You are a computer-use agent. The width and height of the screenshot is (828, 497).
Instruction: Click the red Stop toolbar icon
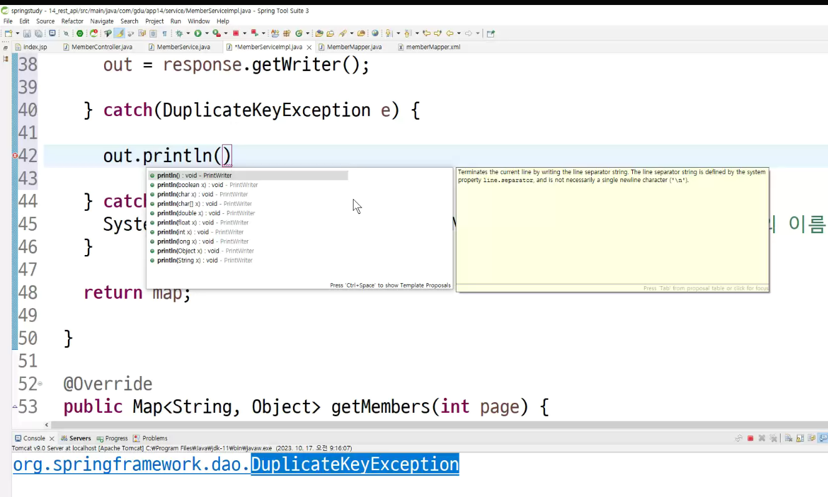tap(236, 34)
